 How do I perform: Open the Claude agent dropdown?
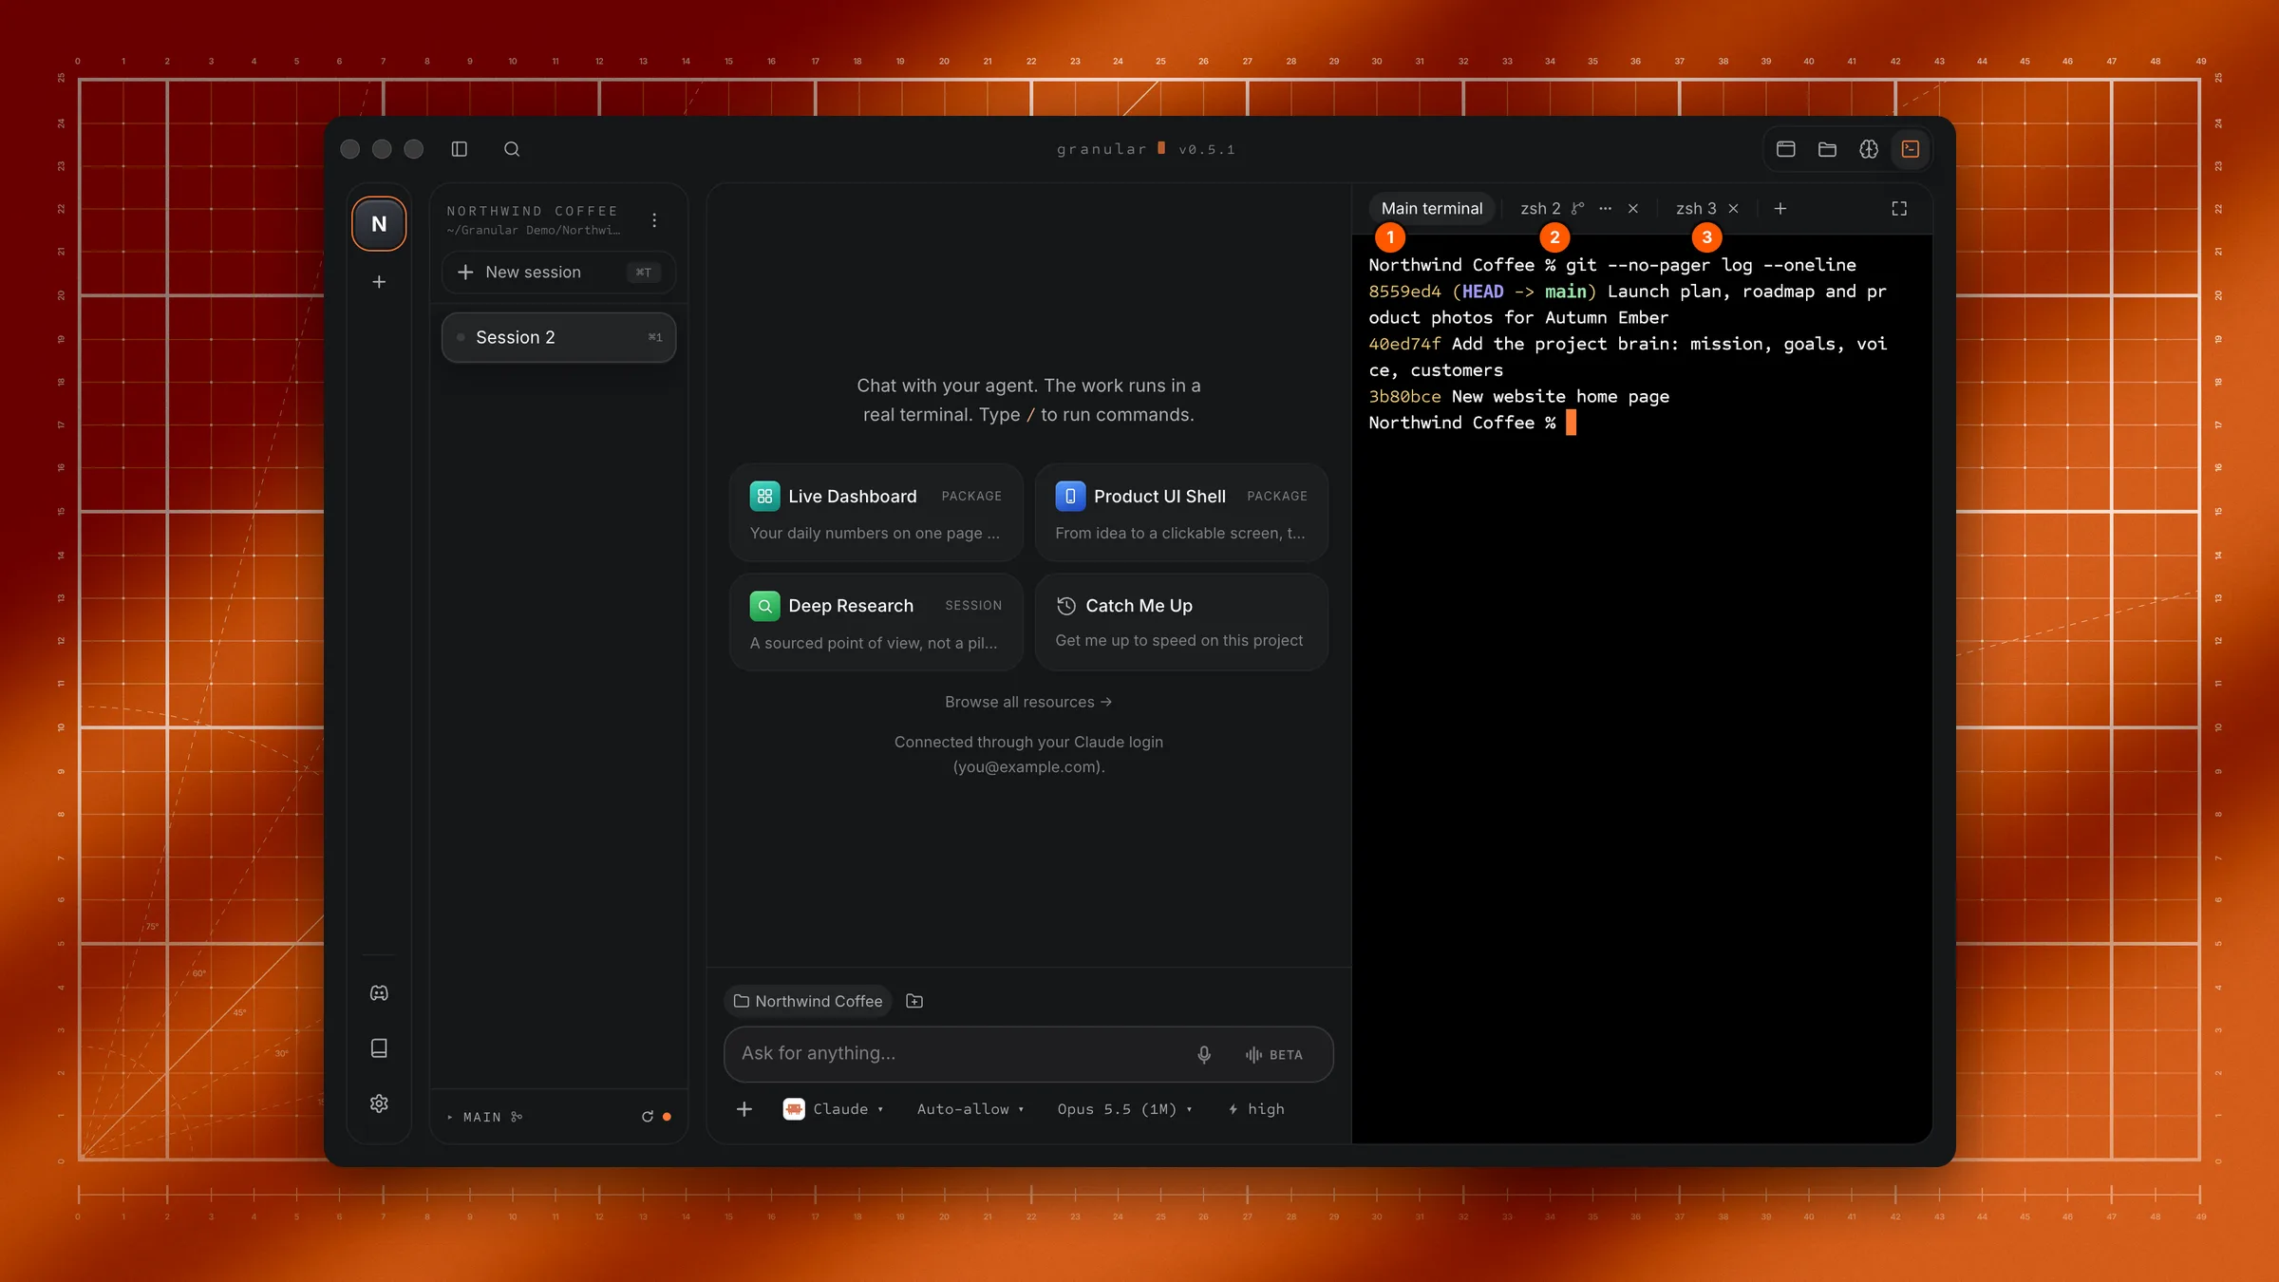(x=834, y=1109)
